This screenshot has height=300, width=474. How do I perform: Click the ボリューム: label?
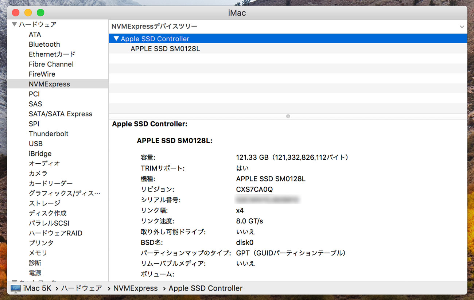pos(158,274)
